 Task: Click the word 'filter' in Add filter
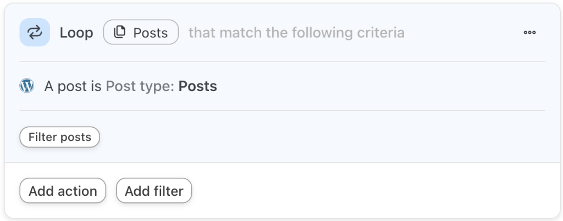tap(168, 191)
